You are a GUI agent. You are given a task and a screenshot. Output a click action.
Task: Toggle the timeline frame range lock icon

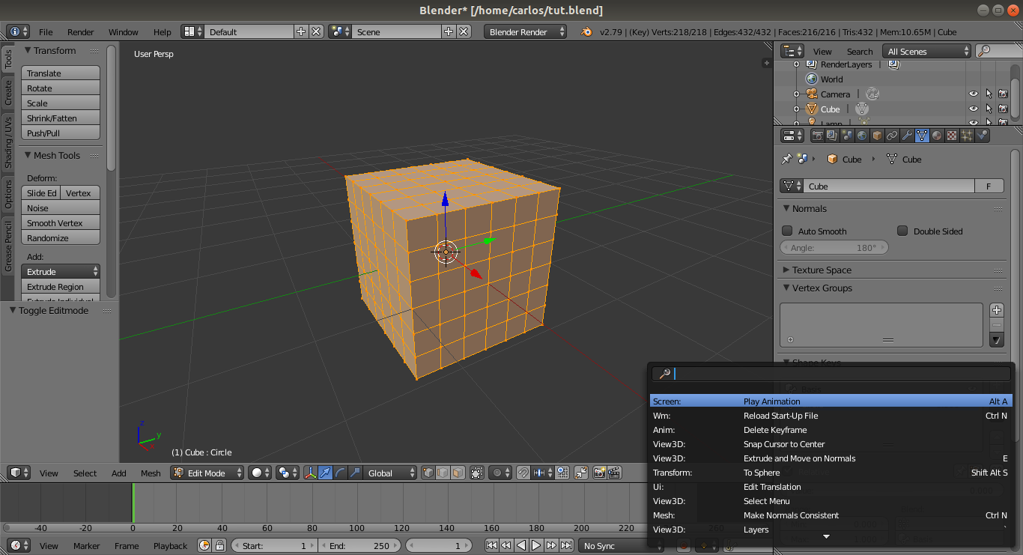tap(219, 545)
